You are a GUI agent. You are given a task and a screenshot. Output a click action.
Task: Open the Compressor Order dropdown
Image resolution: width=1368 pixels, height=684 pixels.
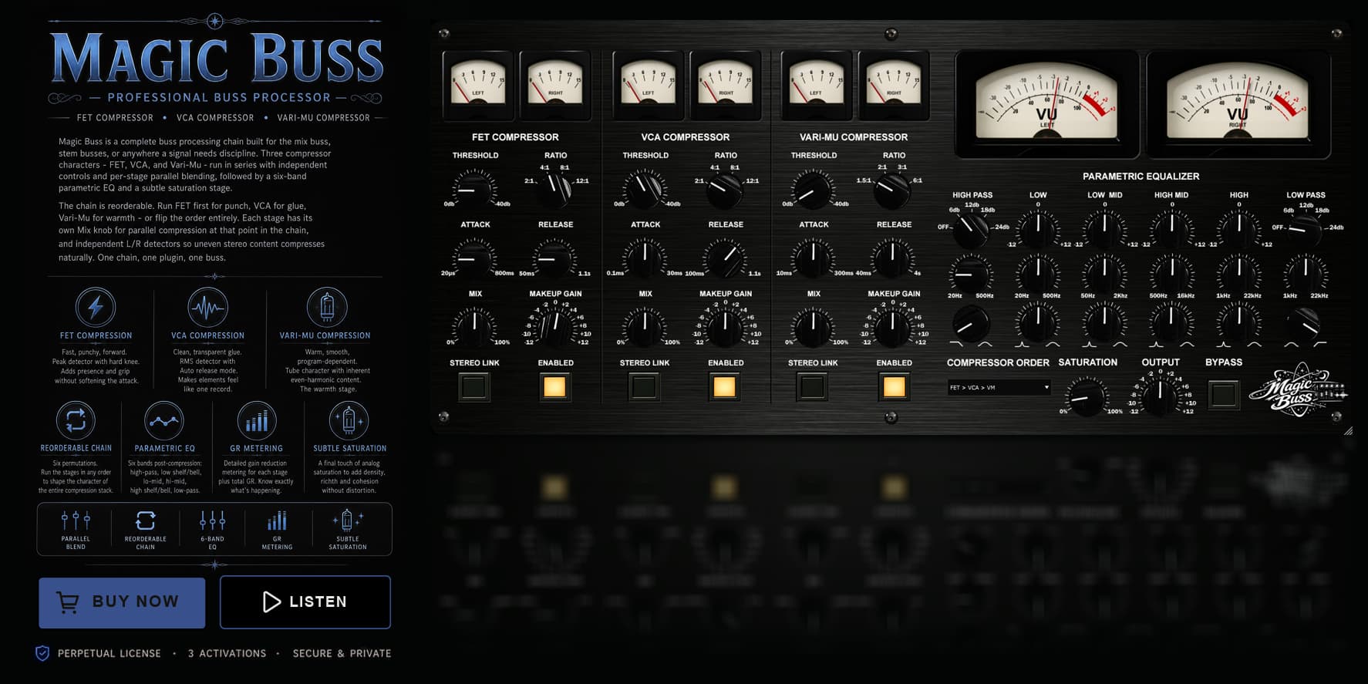click(x=999, y=387)
